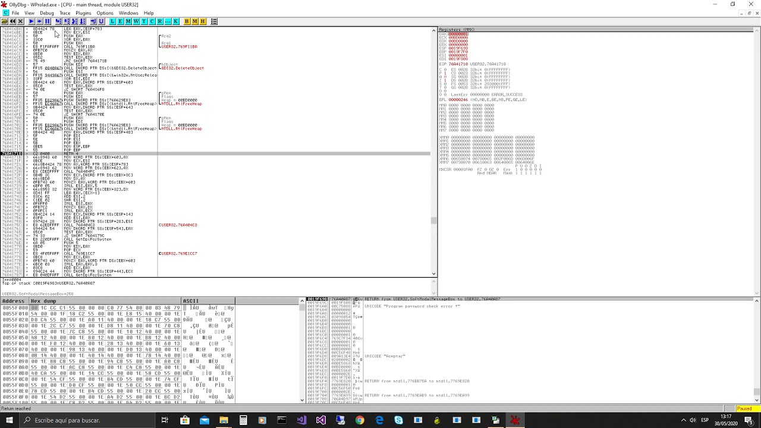This screenshot has width=761, height=428.
Task: Select the highlighted RETN 4 instruction row
Action: pos(215,154)
